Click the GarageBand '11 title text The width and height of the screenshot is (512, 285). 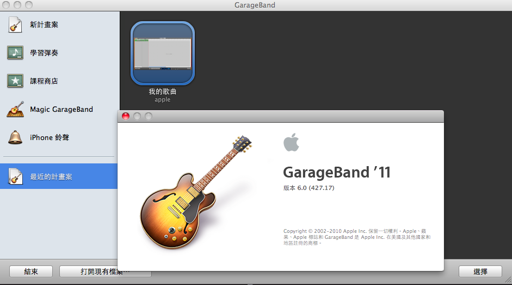tap(337, 172)
